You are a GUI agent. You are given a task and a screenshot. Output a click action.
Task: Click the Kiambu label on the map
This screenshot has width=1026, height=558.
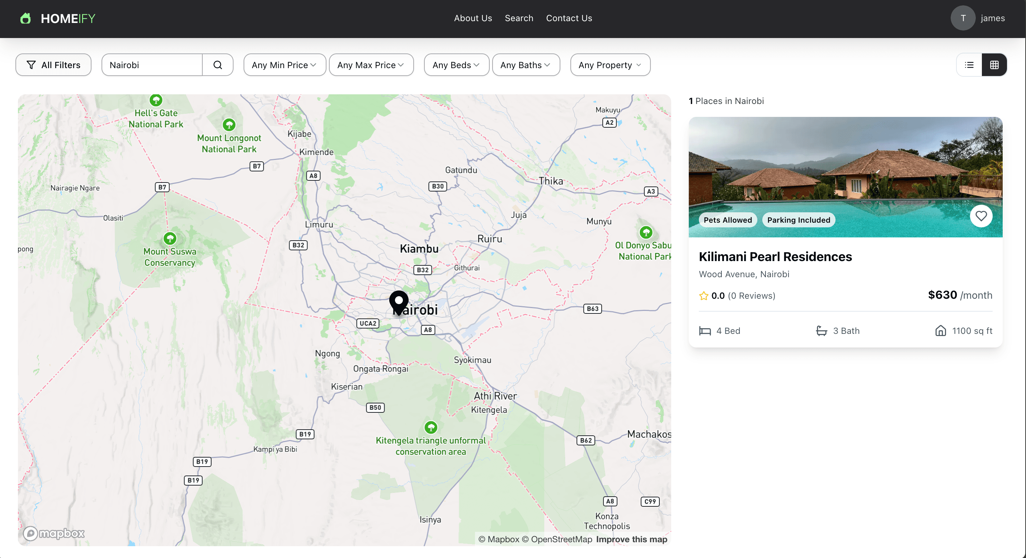pyautogui.click(x=419, y=249)
